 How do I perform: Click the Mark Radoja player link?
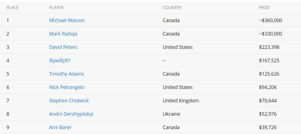tap(63, 34)
